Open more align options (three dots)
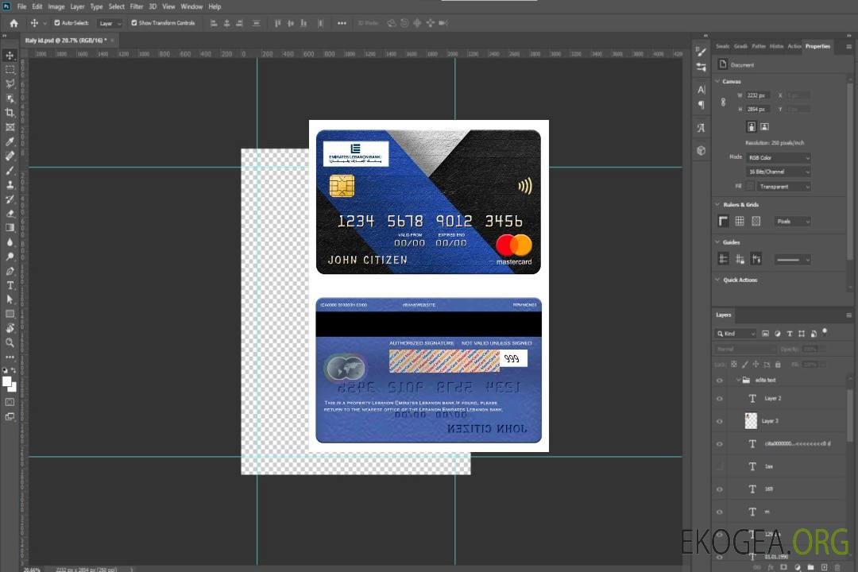This screenshot has width=858, height=572. 342,23
